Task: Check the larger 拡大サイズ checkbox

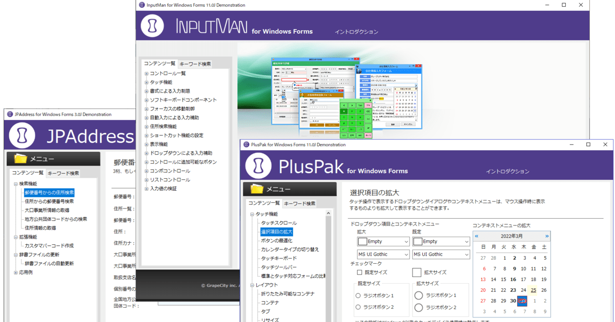Action: pyautogui.click(x=416, y=272)
